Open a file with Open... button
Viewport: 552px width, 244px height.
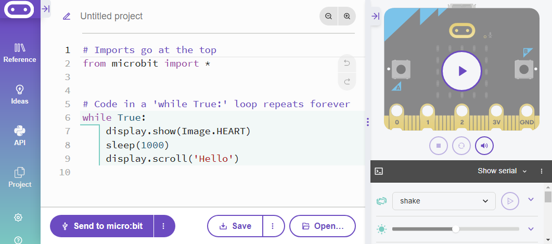[323, 226]
